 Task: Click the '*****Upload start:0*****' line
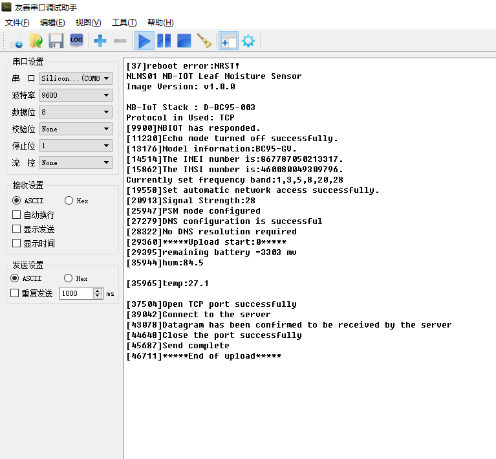pyautogui.click(x=206, y=241)
